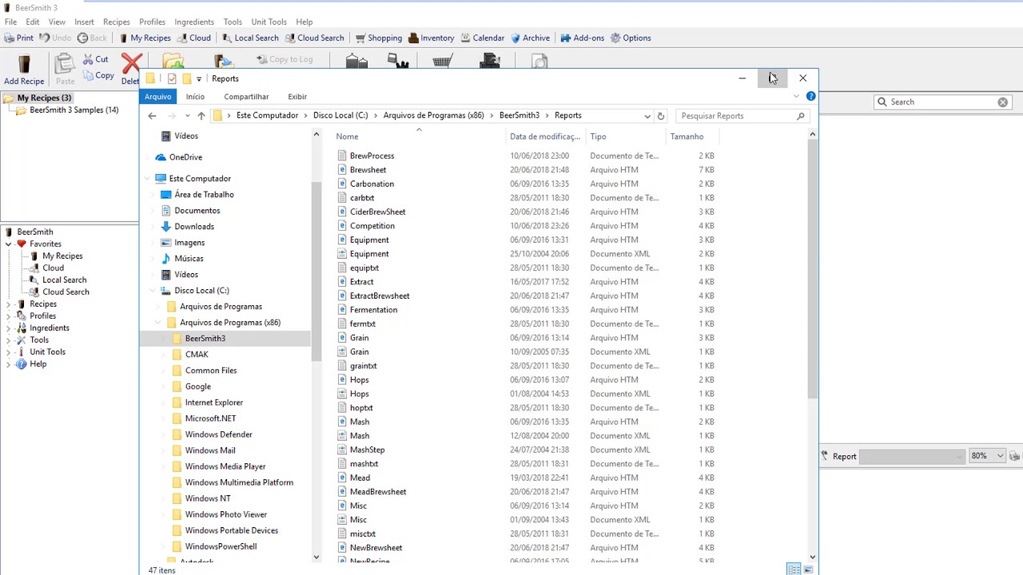Sort files by Tipo column
Screen dimensions: 1023x575
point(598,137)
